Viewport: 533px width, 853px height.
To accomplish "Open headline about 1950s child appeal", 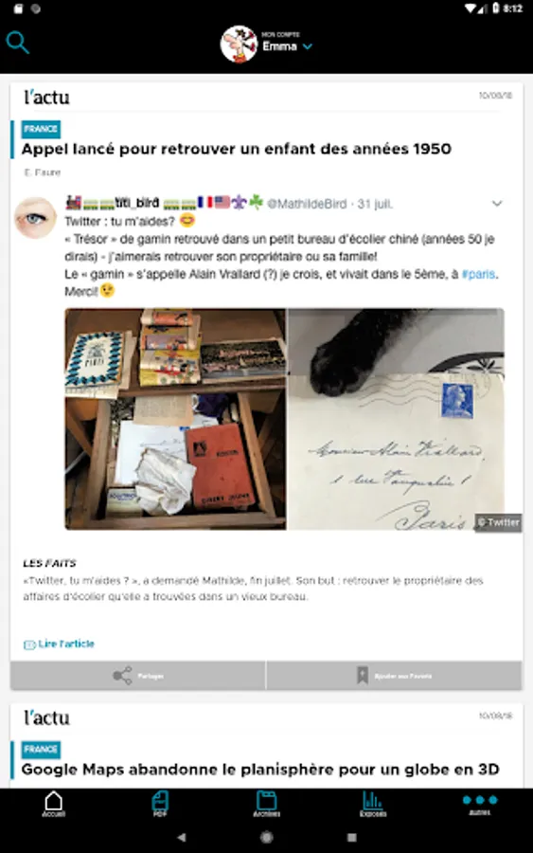I will [237, 149].
